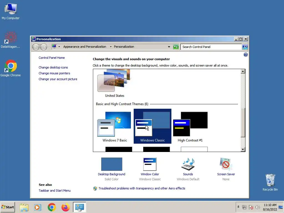Open the recent pages dropdown arrow

tap(49, 47)
